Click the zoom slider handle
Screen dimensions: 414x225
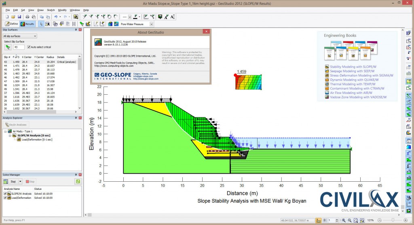click(393, 220)
